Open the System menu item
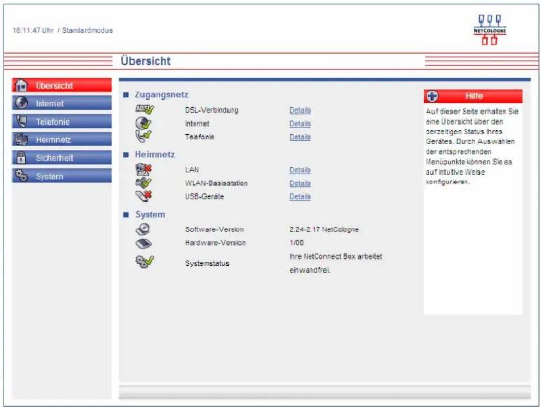The image size is (541, 407). click(62, 176)
